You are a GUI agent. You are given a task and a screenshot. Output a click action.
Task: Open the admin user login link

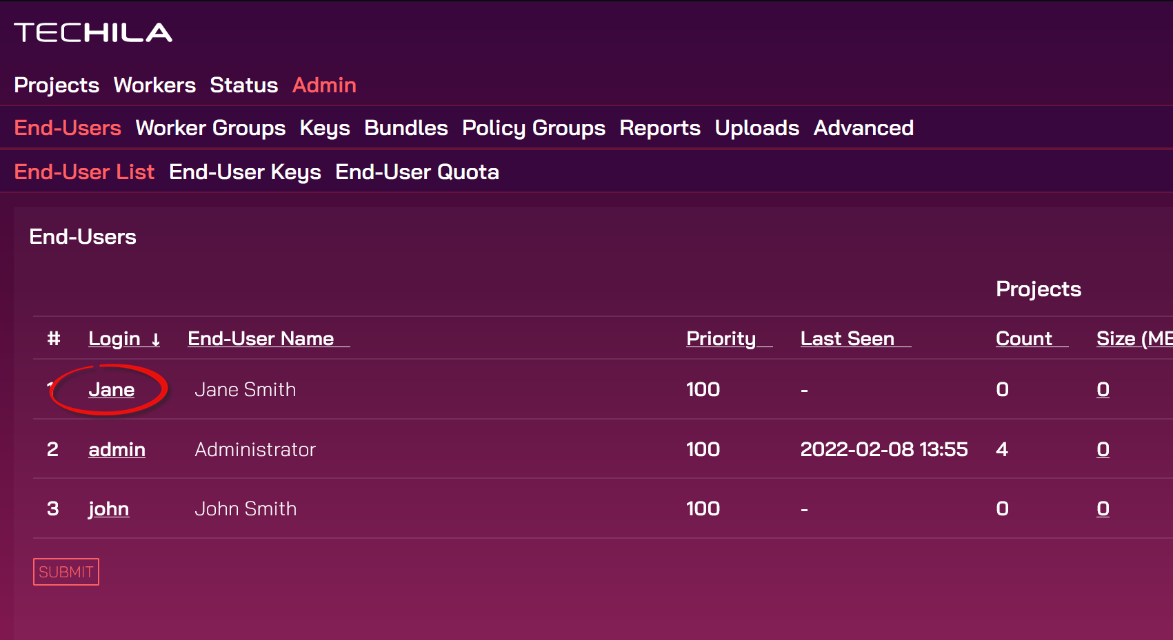117,449
